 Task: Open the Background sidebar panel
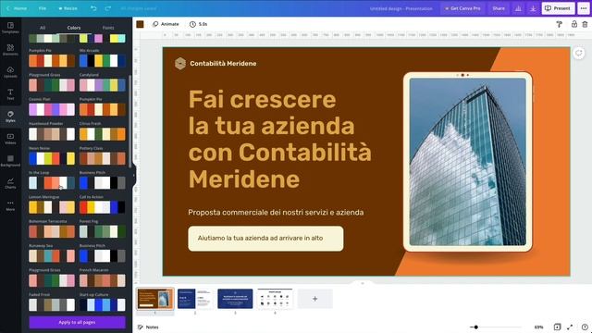coord(10,160)
